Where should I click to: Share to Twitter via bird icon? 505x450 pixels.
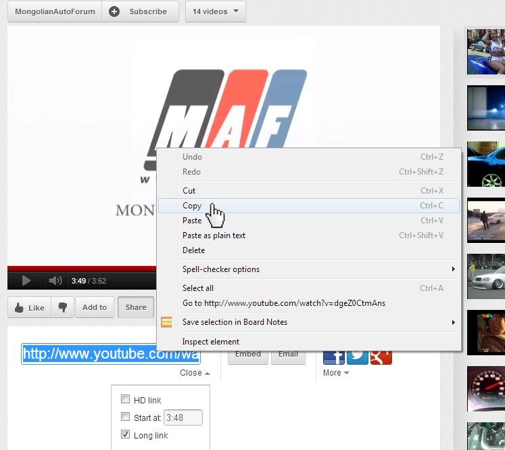coord(358,355)
